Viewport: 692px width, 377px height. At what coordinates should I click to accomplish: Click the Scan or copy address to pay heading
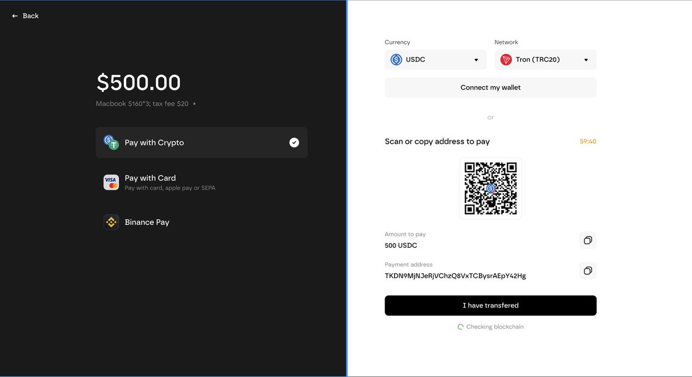pos(437,141)
